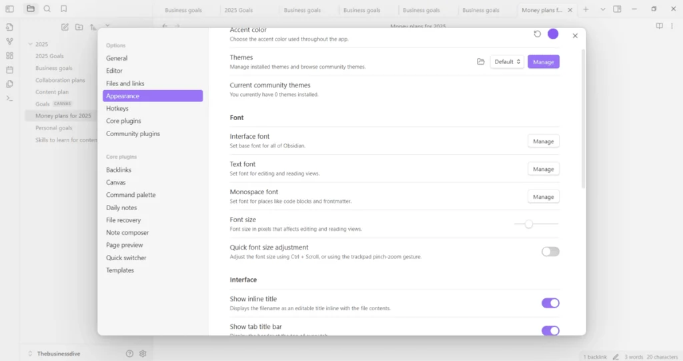
Task: Open the graph view from the left ribbon
Action: [x=9, y=41]
